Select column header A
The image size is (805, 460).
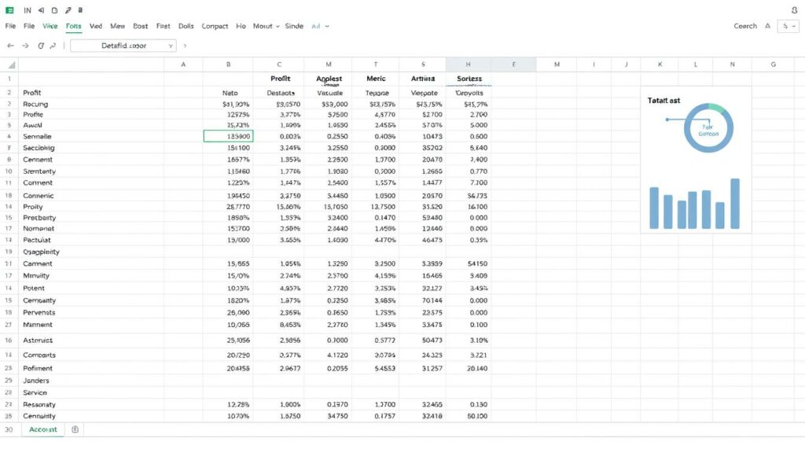coord(183,64)
